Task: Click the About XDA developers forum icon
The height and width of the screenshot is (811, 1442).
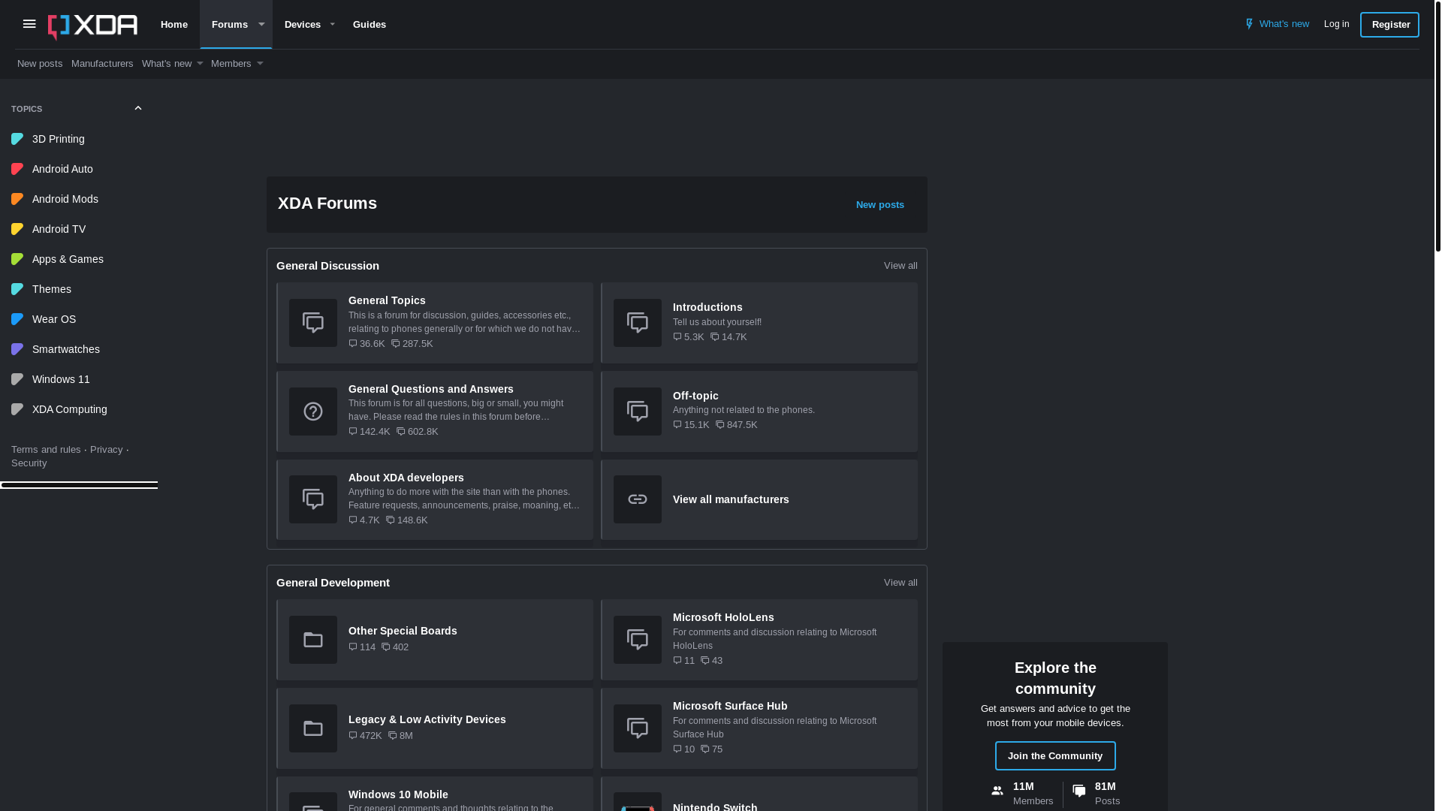Action: coord(313,499)
